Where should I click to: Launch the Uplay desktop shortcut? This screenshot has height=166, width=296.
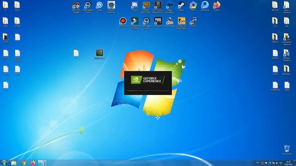pyautogui.click(x=99, y=6)
